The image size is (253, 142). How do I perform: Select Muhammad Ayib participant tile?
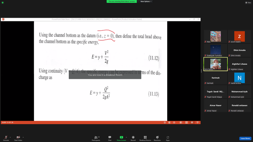point(240,92)
